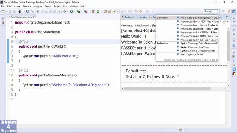This screenshot has width=237, height=133.
Task: Click the New Java Class icon
Action: 98,11
